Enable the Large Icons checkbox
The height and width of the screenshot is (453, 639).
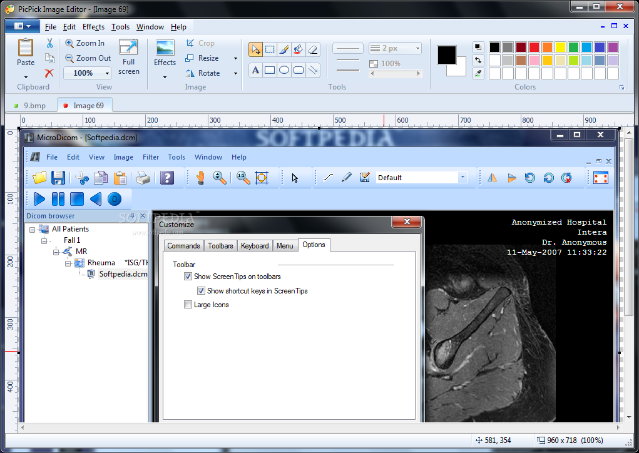click(188, 305)
